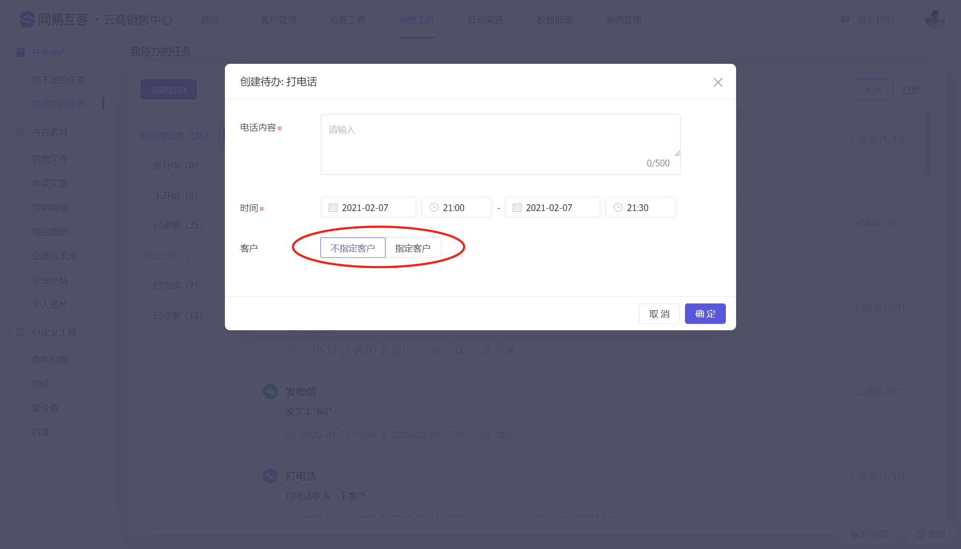Viewport: 961px width, 549px height.
Task: Select 不指定客户 option
Action: pyautogui.click(x=353, y=248)
